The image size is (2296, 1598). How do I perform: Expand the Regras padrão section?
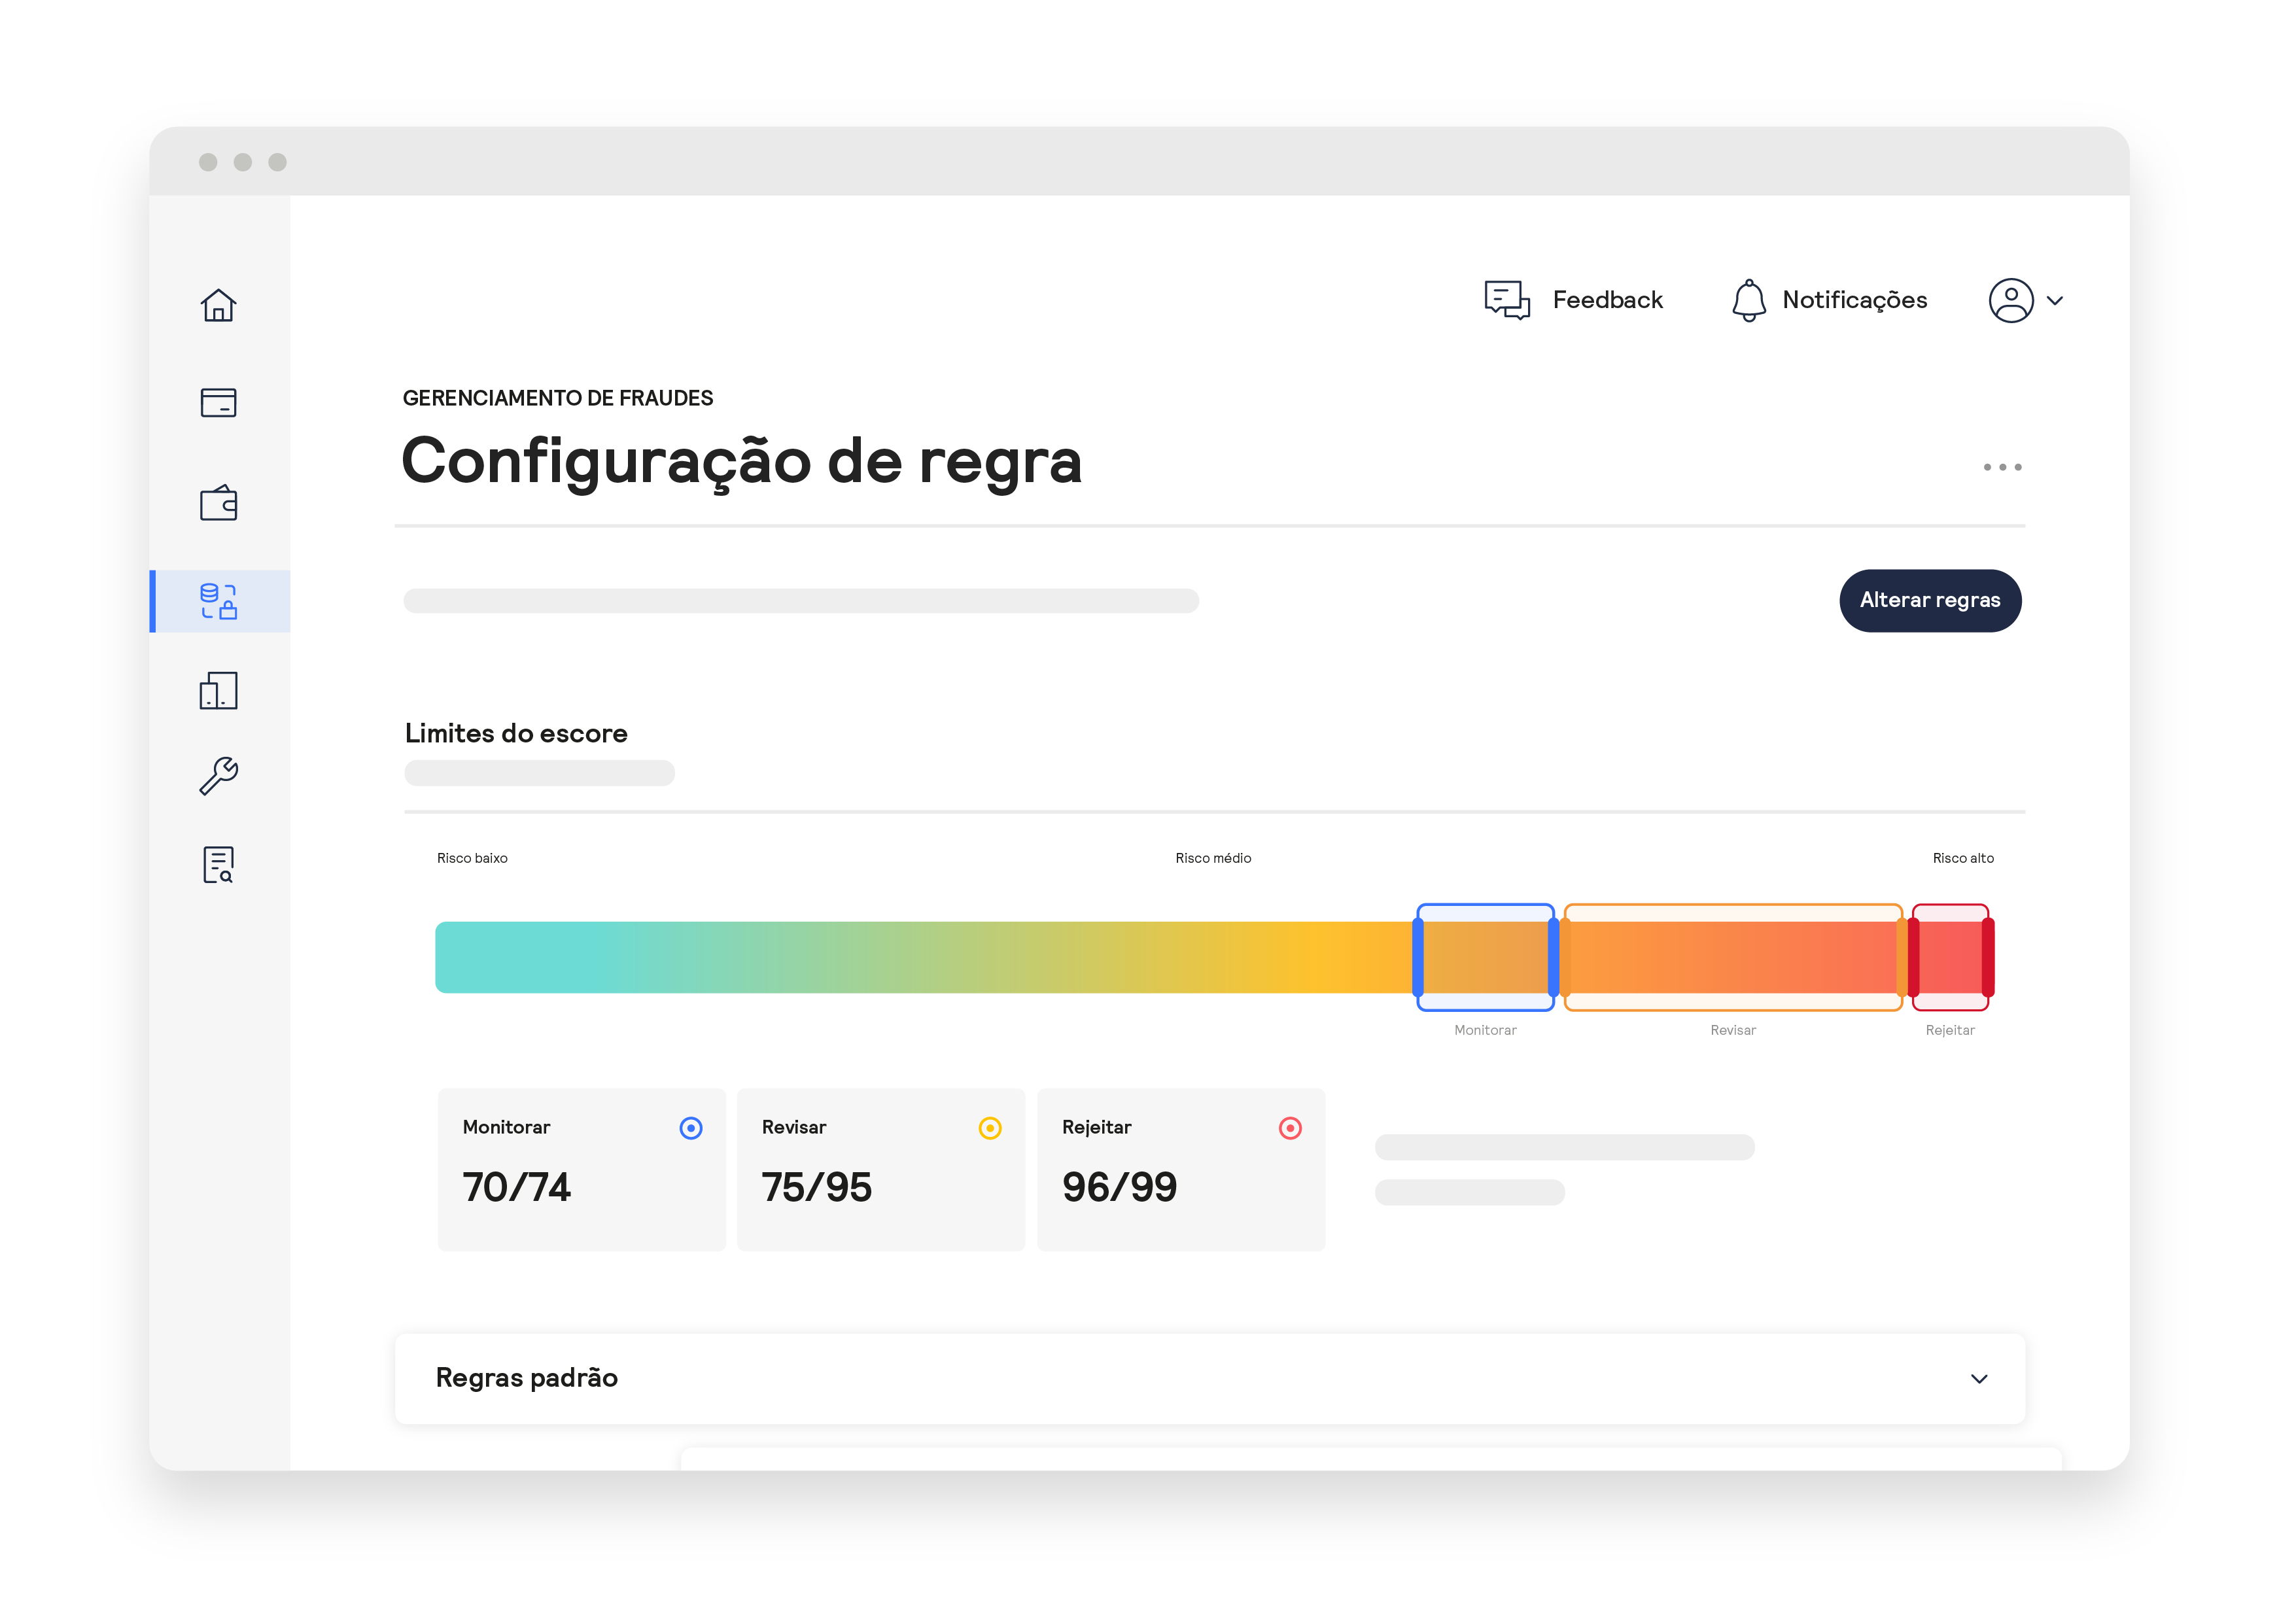click(x=1978, y=1378)
